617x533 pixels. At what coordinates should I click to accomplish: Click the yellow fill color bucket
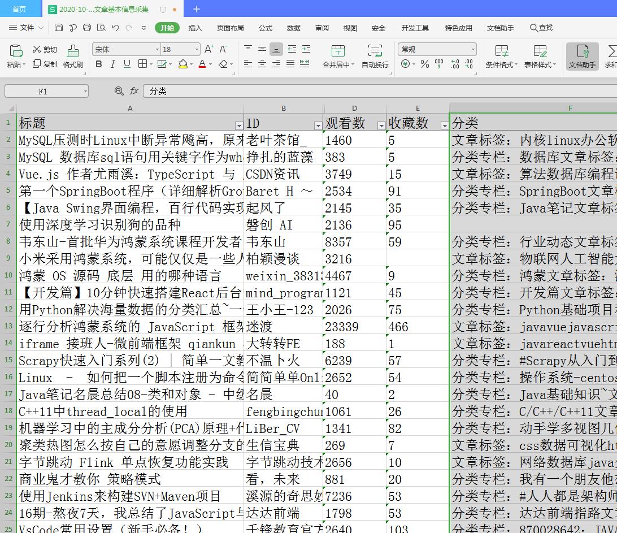coord(183,64)
